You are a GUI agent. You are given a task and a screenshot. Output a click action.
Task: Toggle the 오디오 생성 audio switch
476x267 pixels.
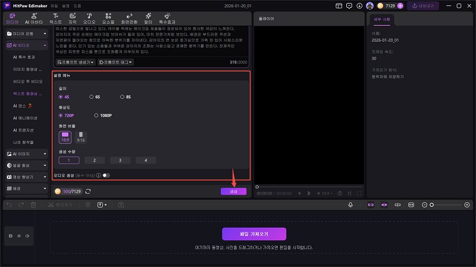point(107,175)
